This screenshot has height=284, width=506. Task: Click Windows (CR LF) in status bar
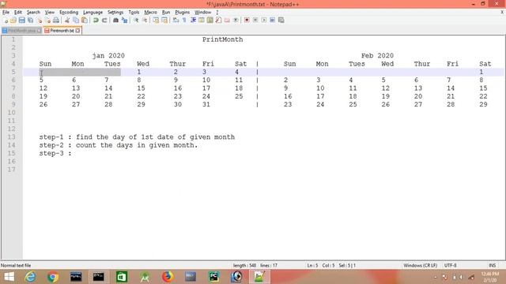(x=420, y=265)
